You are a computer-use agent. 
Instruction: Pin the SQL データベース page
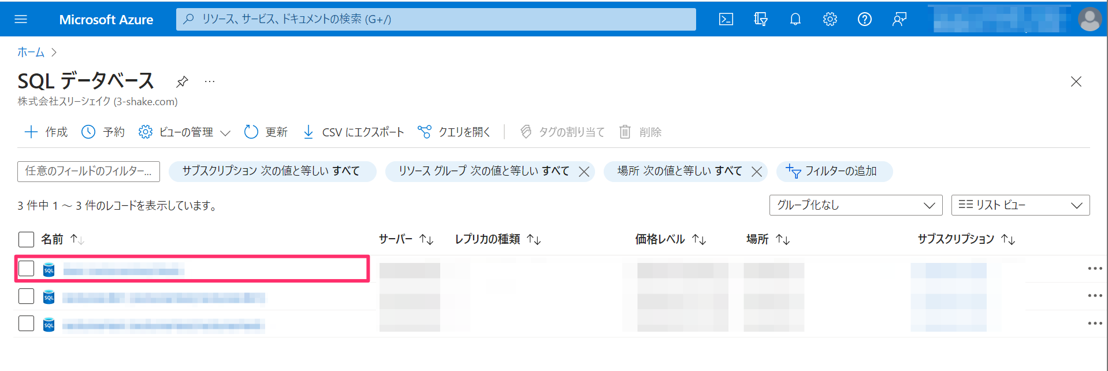(x=182, y=81)
